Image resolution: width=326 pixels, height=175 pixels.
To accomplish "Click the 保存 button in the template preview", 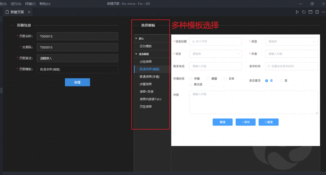I will [246, 122].
